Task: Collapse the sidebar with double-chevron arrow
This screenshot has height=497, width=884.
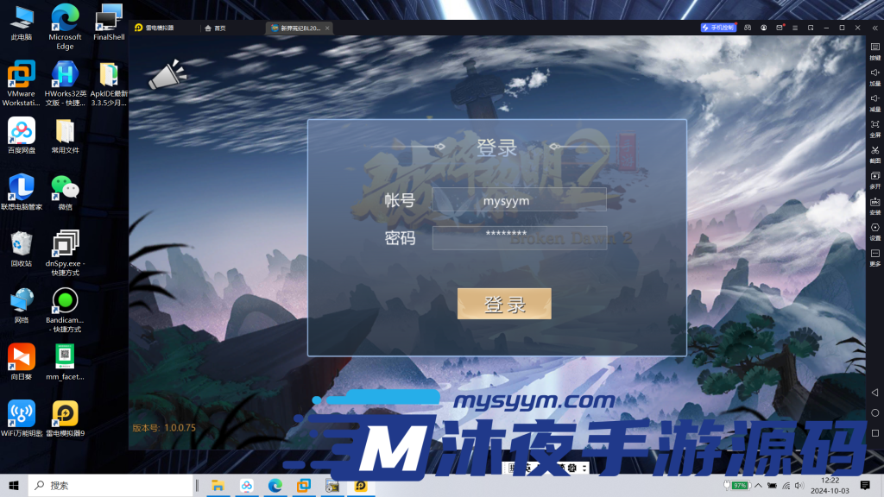Action: (x=875, y=28)
